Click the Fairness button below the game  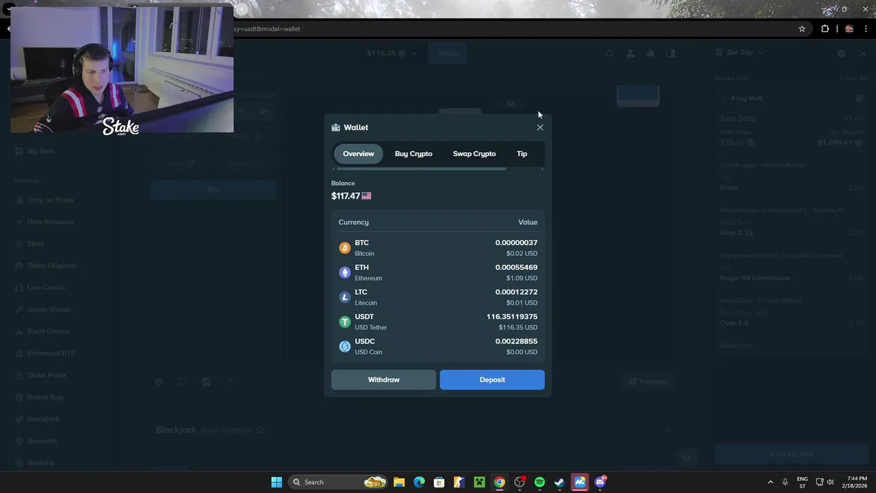coord(648,381)
